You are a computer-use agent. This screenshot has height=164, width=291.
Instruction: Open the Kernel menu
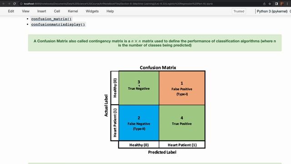[x=73, y=11]
